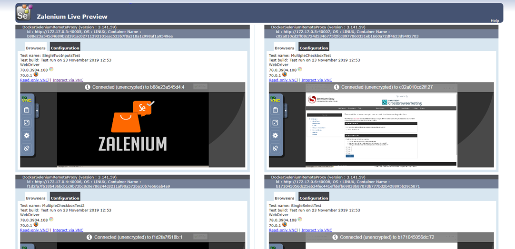The width and height of the screenshot is (515, 249).
Task: Click the Selenium Easy page VNC preview
Action: [381, 129]
